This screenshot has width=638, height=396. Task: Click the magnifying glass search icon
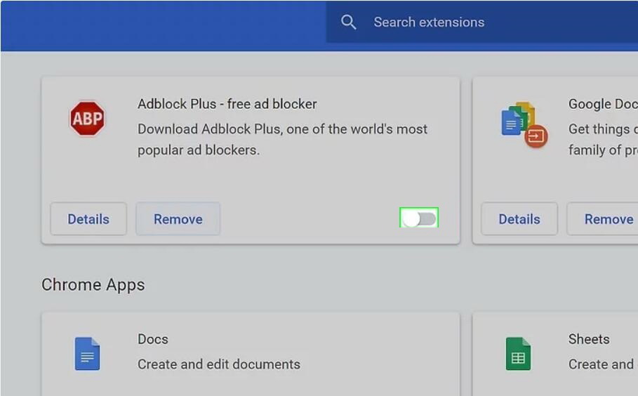[x=349, y=22]
